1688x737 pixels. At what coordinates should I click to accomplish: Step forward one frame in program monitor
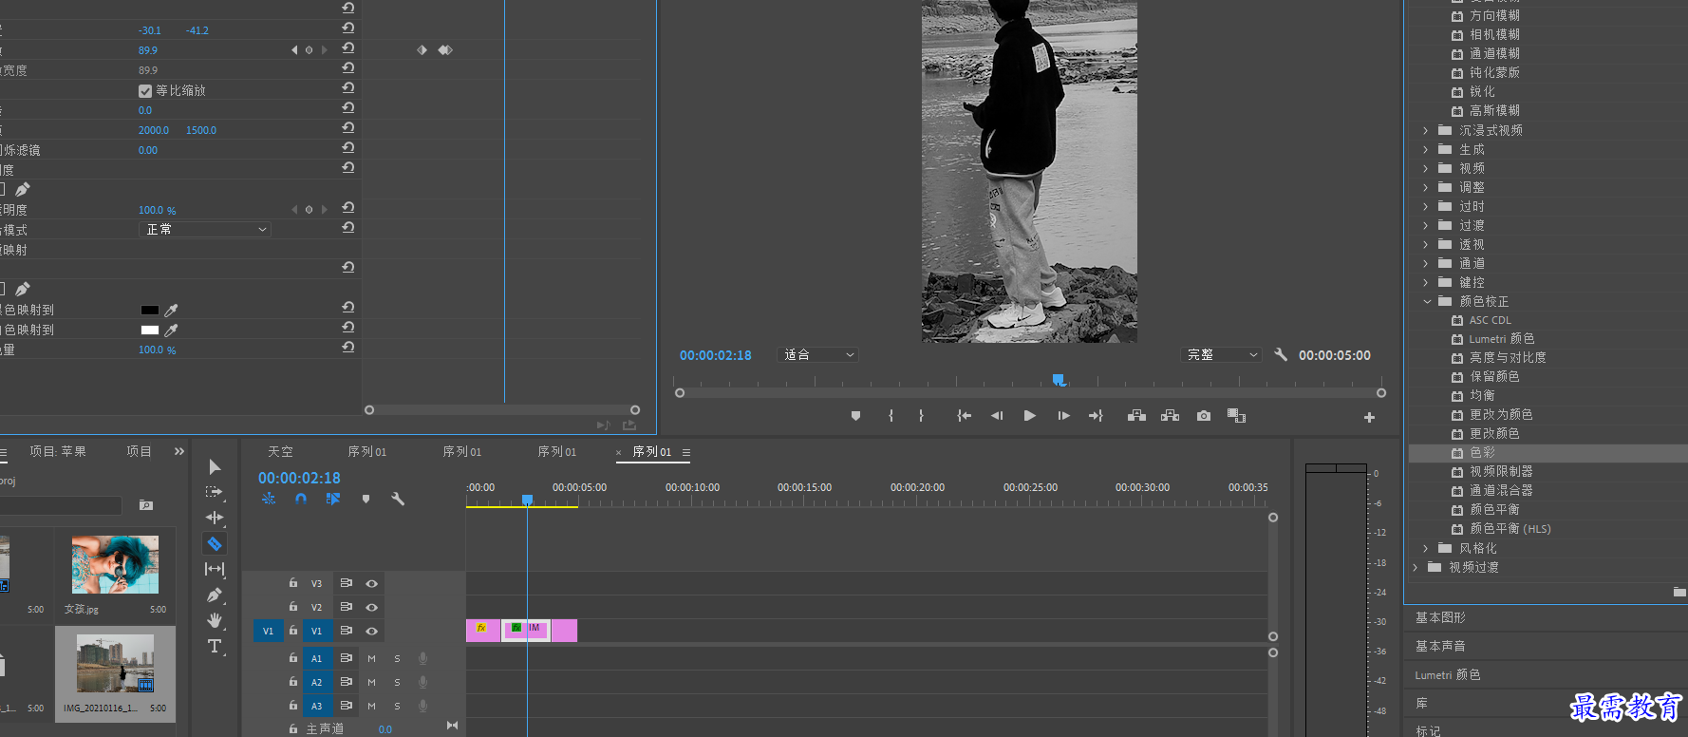click(1063, 416)
